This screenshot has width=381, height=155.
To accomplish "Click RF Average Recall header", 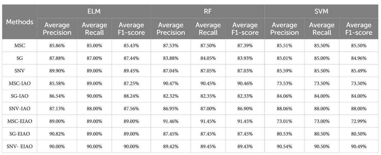I will pyautogui.click(x=208, y=29).
